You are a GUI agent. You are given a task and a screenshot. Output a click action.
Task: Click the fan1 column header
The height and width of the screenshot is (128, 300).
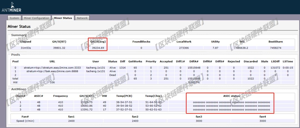71,116
